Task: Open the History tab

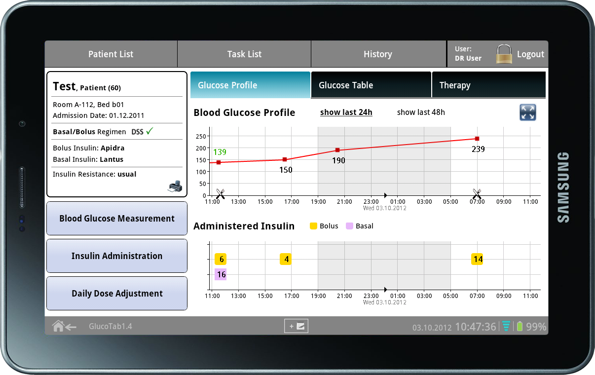Action: click(378, 54)
